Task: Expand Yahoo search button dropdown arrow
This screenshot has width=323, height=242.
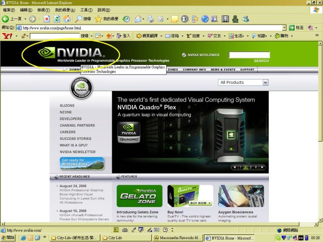Action: point(92,36)
